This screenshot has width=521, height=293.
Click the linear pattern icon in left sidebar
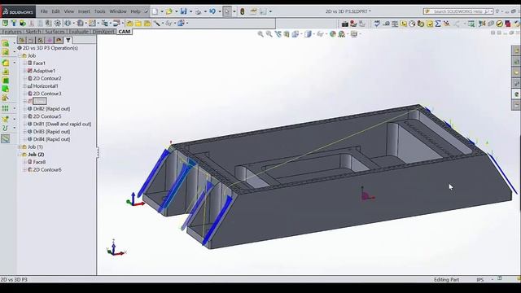[x=6, y=108]
